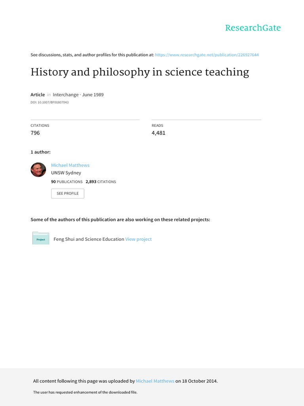This screenshot has width=304, height=406.
Task: Click the 90 publications stat
Action: click(67, 182)
